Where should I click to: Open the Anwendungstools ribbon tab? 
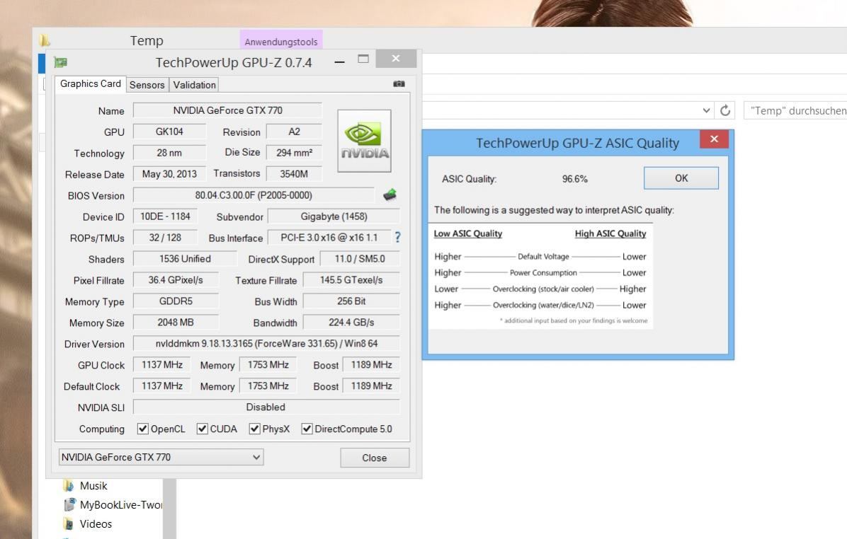coord(281,42)
